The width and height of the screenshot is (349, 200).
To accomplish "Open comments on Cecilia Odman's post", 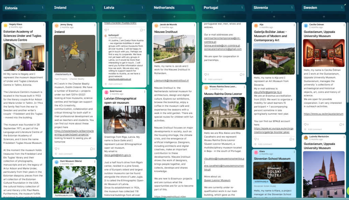I will coord(342,124).
